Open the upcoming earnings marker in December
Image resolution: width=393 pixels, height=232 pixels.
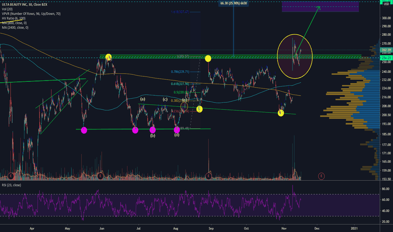(x=321, y=176)
